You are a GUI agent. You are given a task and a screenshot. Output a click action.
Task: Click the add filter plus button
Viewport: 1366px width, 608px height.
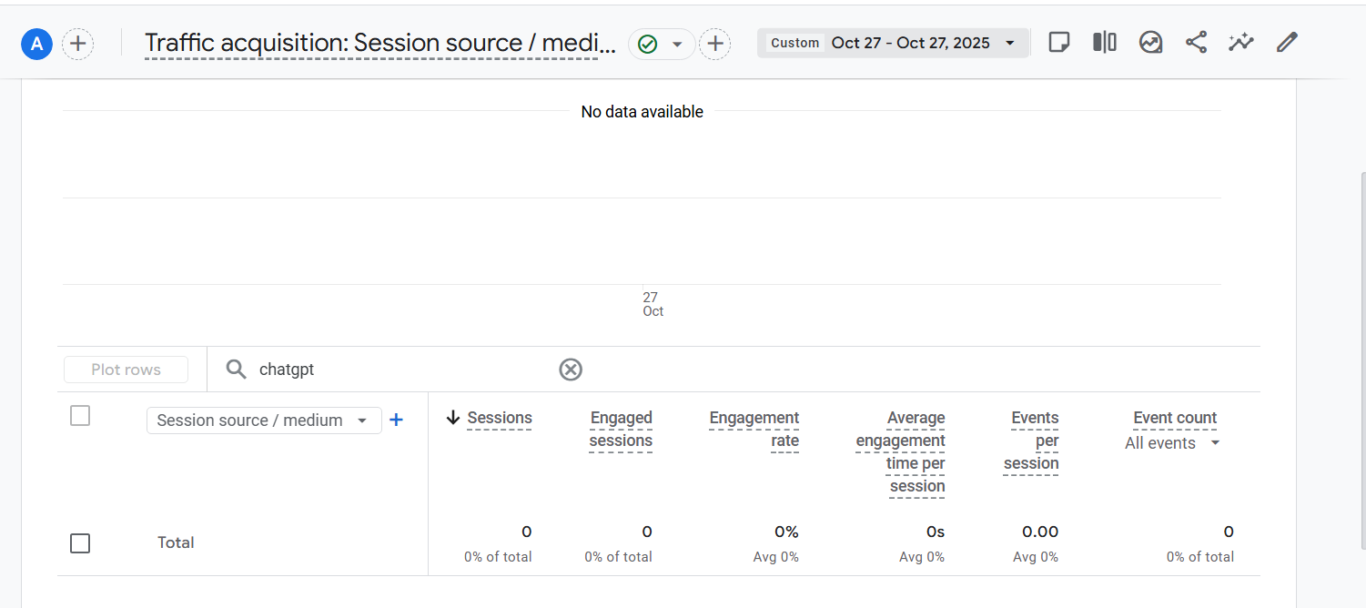715,44
